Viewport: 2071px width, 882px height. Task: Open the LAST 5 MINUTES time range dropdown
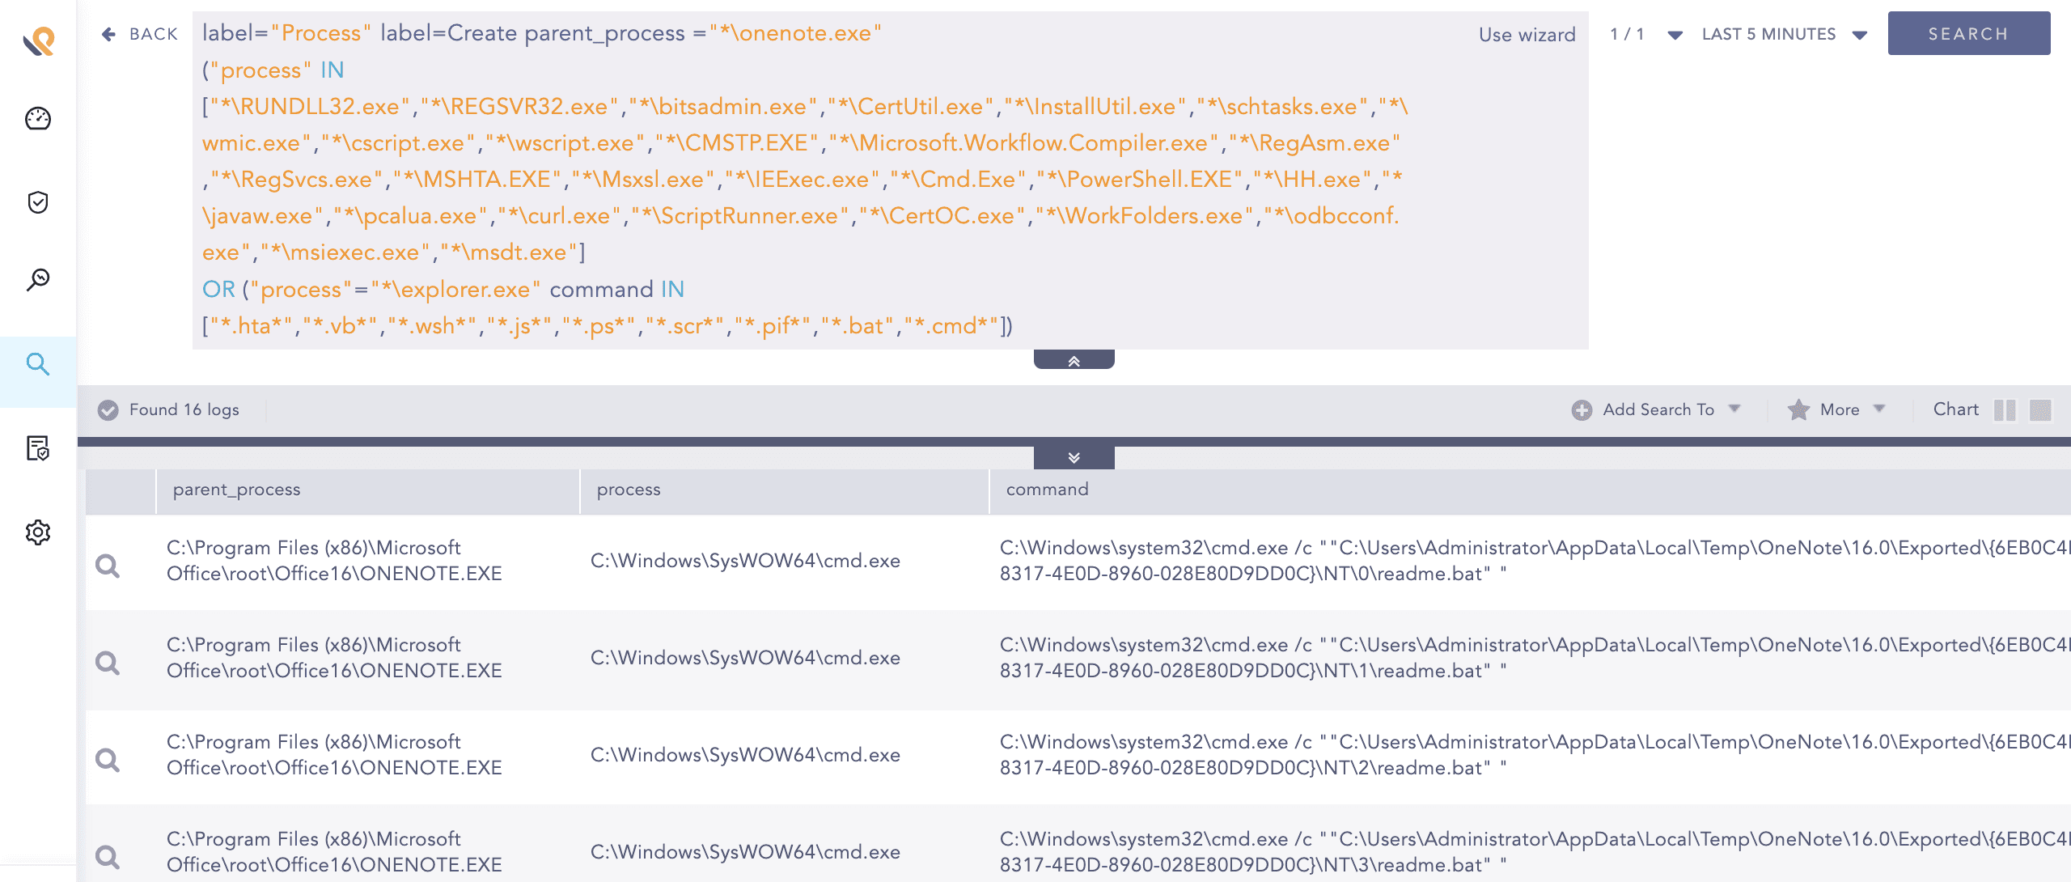tap(1784, 34)
